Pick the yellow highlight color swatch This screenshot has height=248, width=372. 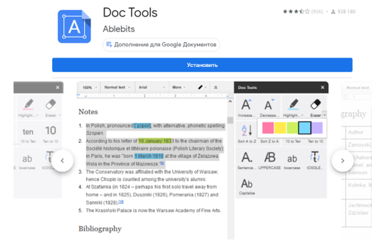pos(281,128)
